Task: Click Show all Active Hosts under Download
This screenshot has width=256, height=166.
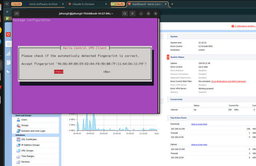Action: point(199,124)
